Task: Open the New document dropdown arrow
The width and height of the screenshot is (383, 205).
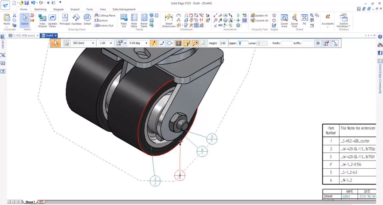Action: point(18,3)
